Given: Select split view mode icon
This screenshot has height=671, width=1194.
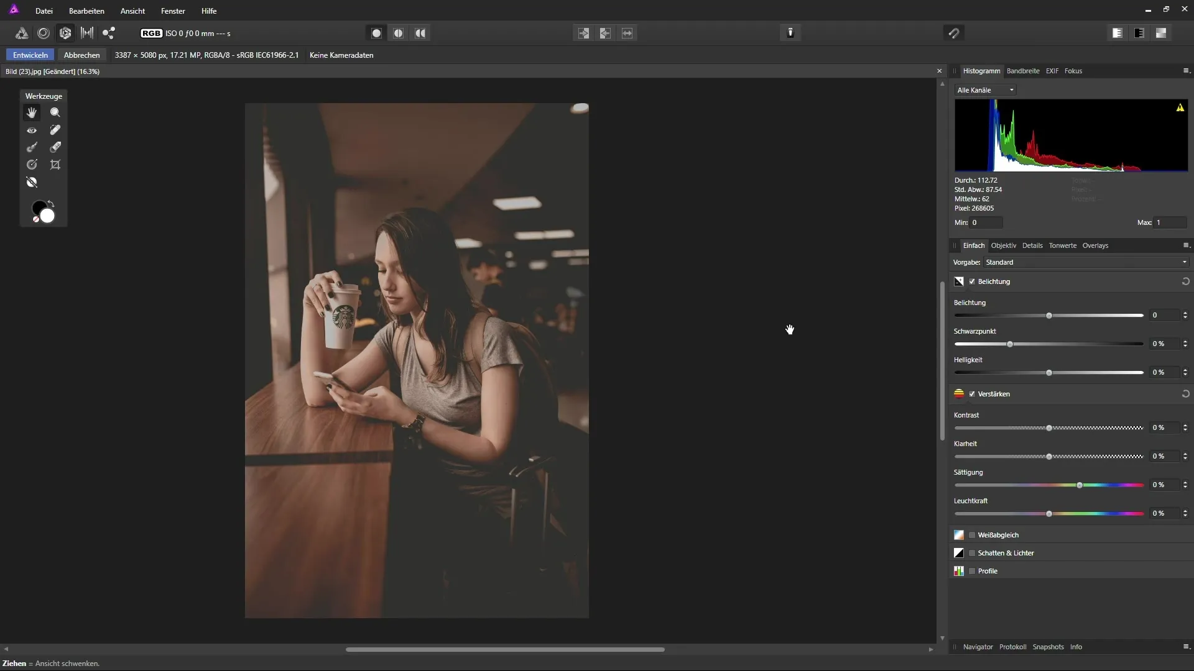Looking at the screenshot, I should [x=399, y=34].
